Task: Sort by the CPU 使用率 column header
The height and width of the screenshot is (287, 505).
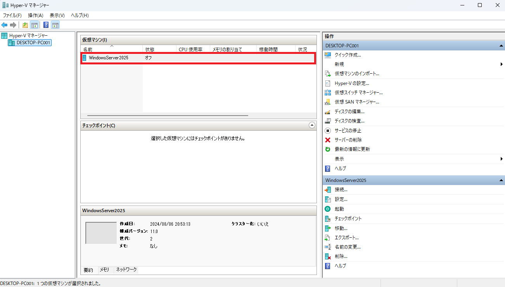Action: (193, 49)
